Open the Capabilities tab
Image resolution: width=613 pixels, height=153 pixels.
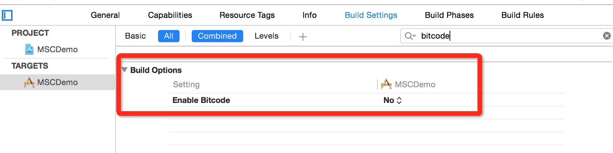(170, 15)
